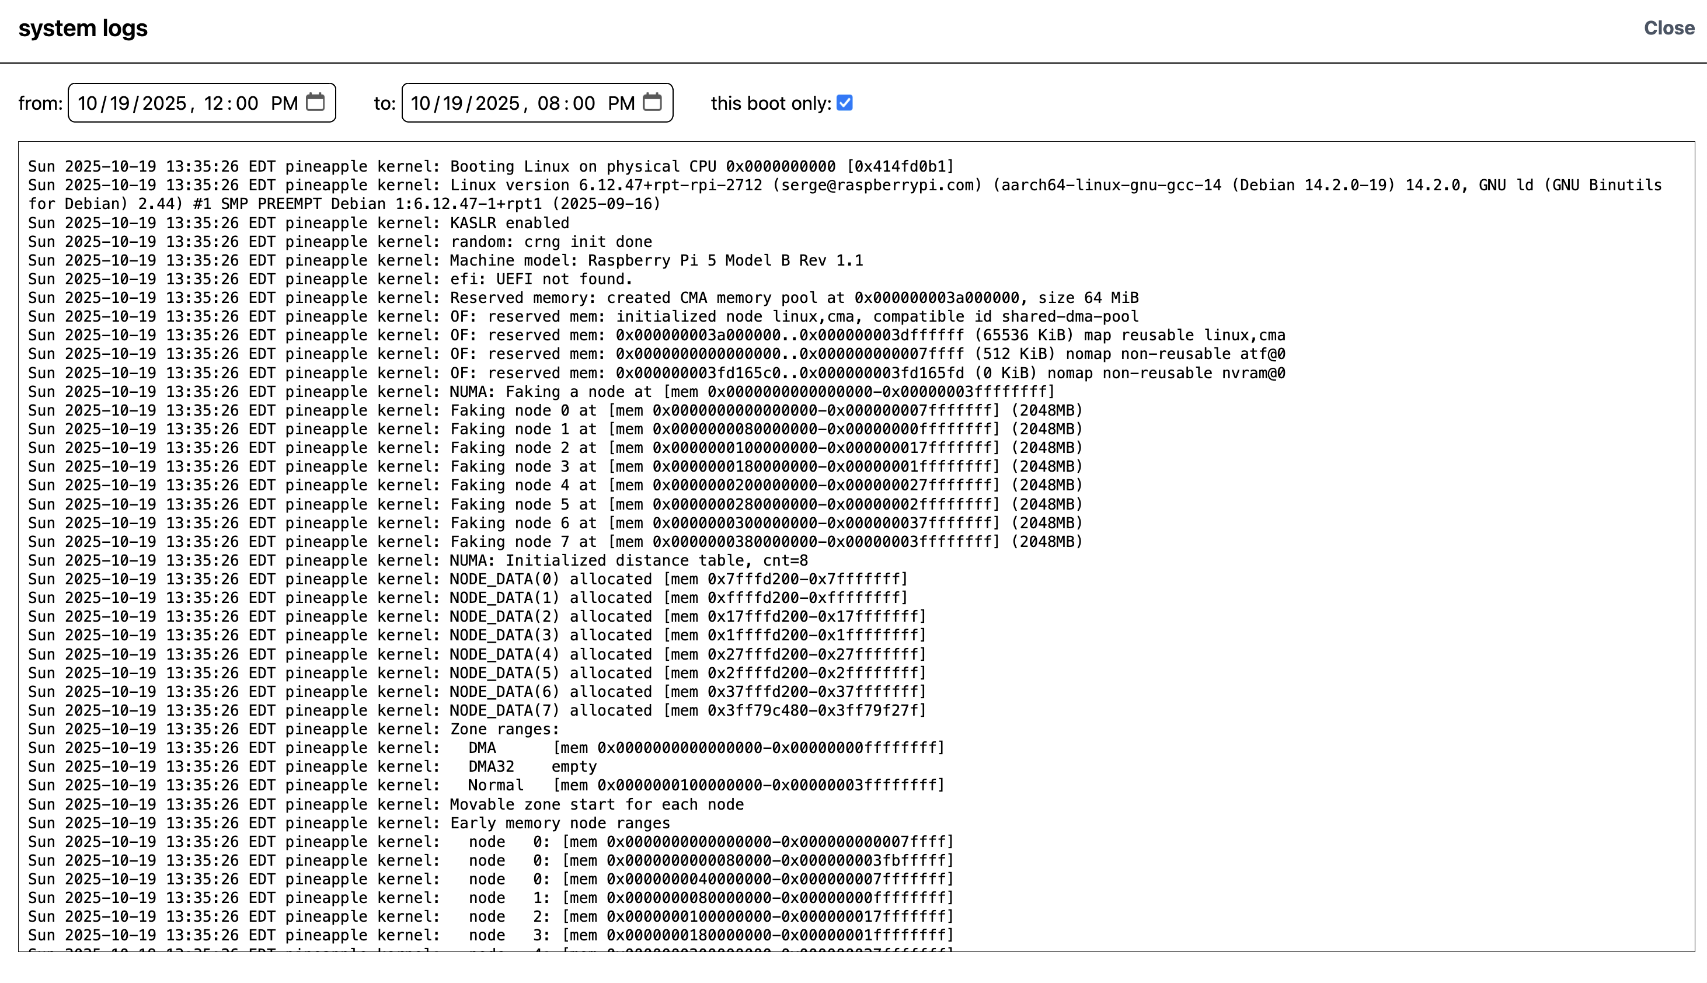This screenshot has height=983, width=1707.
Task: Click the 'DMA32 empty' log line
Action: click(313, 766)
